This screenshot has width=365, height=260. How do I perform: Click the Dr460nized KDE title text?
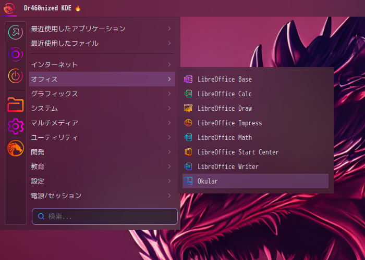pyautogui.click(x=47, y=8)
